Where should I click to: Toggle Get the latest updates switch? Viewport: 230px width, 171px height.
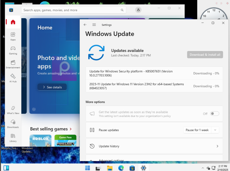[214, 114]
